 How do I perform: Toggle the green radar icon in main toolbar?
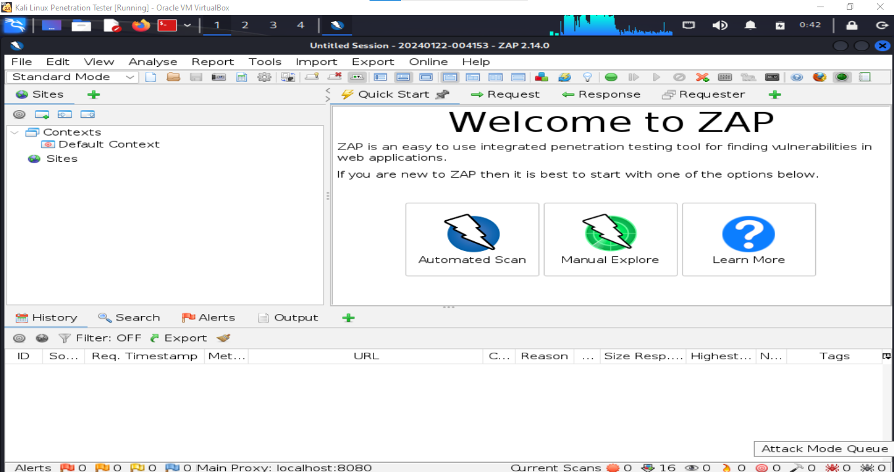pos(842,77)
